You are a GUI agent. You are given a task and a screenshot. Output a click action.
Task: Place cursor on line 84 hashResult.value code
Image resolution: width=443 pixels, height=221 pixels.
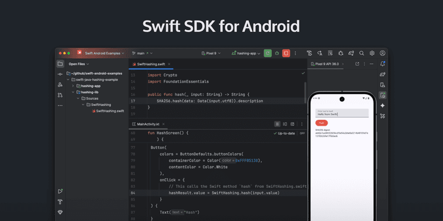224,193
